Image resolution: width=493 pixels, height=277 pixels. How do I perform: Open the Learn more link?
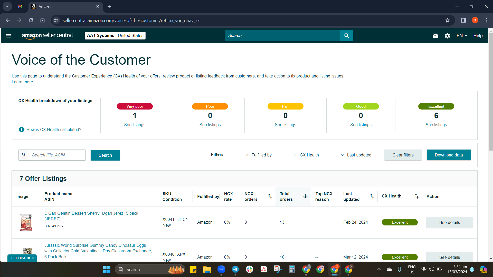point(22,82)
